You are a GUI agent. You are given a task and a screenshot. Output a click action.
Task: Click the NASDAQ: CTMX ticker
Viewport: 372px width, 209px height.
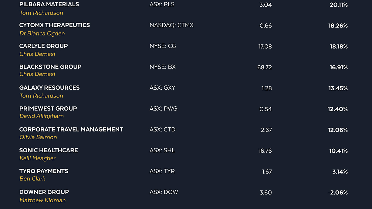[x=171, y=25]
